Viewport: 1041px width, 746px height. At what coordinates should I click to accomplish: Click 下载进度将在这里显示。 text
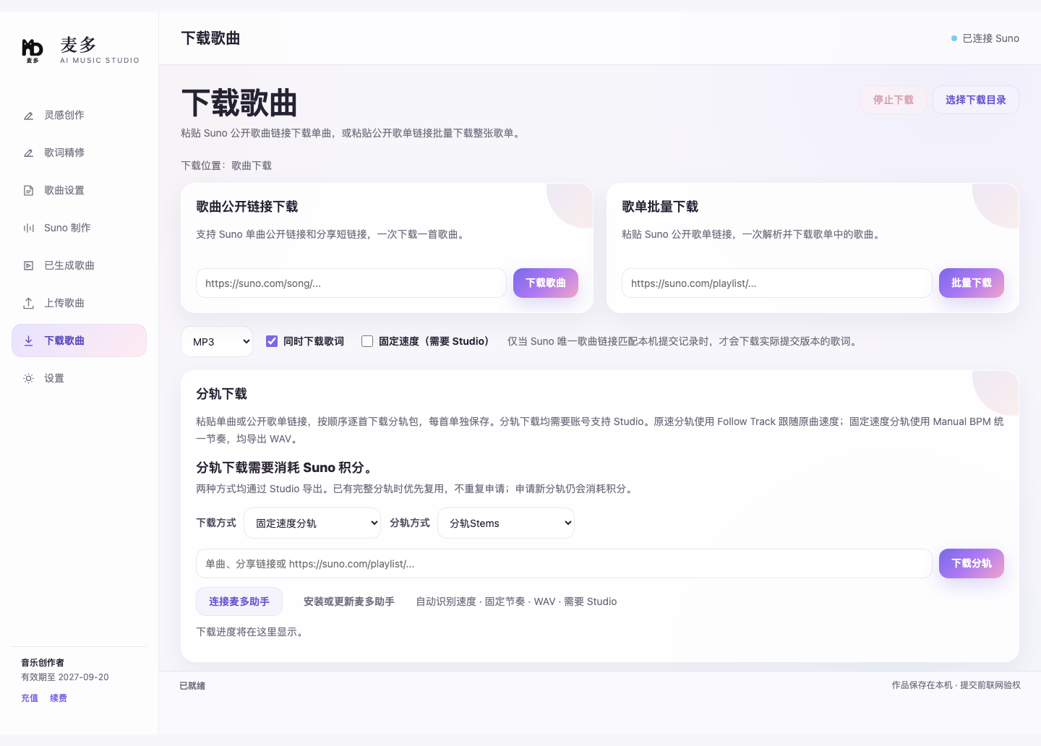[x=252, y=632]
